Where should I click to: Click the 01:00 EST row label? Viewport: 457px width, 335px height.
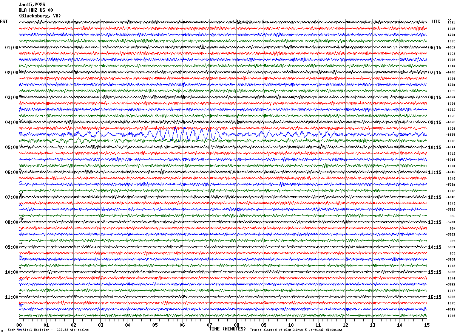click(x=12, y=48)
